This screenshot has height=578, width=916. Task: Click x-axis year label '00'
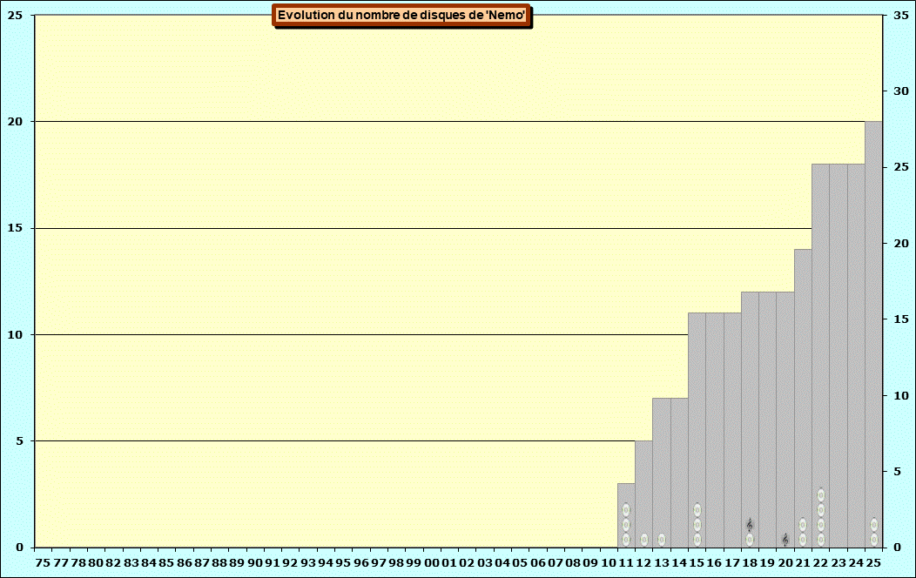click(431, 563)
